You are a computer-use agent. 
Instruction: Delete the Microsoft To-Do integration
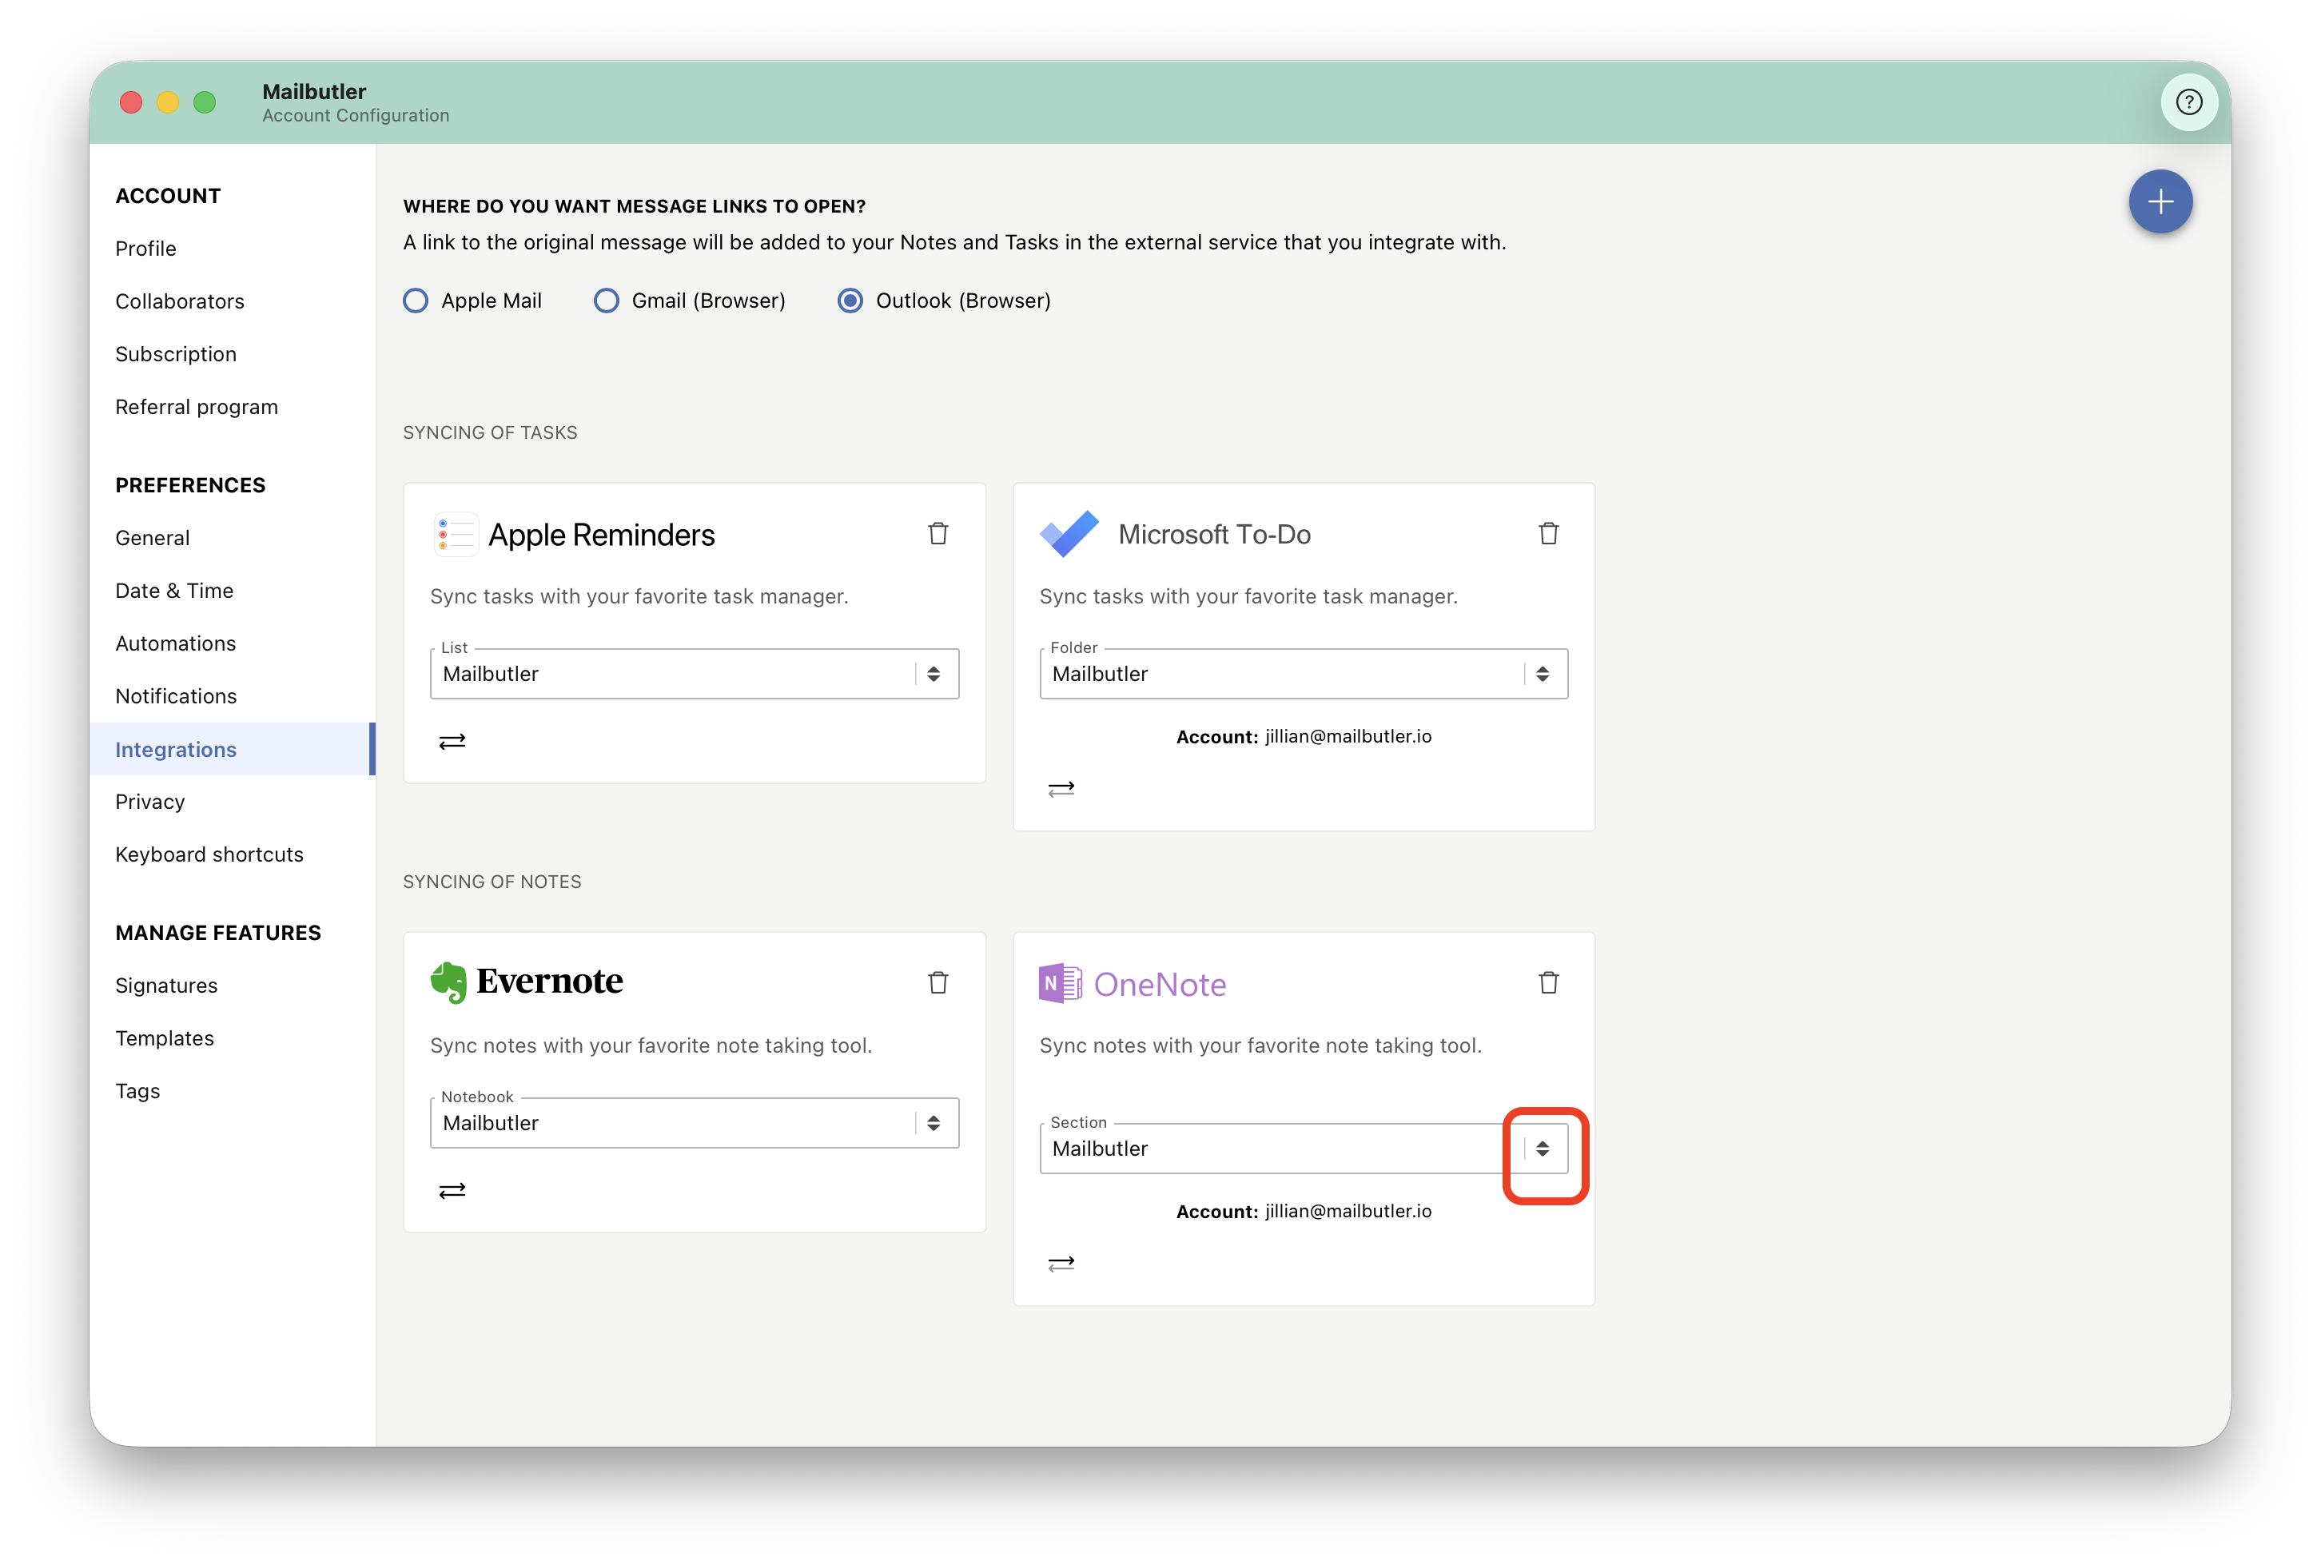1547,534
